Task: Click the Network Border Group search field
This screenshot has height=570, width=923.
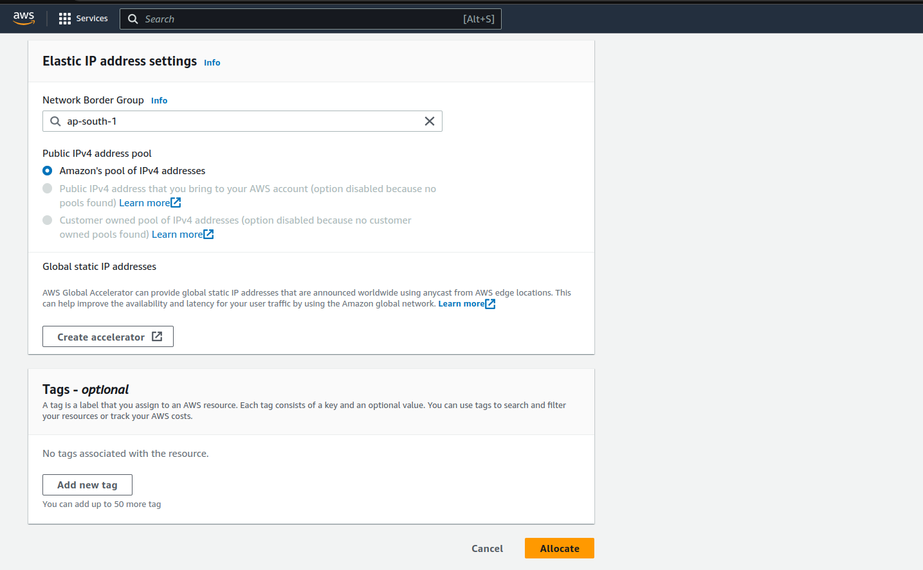Action: click(242, 121)
